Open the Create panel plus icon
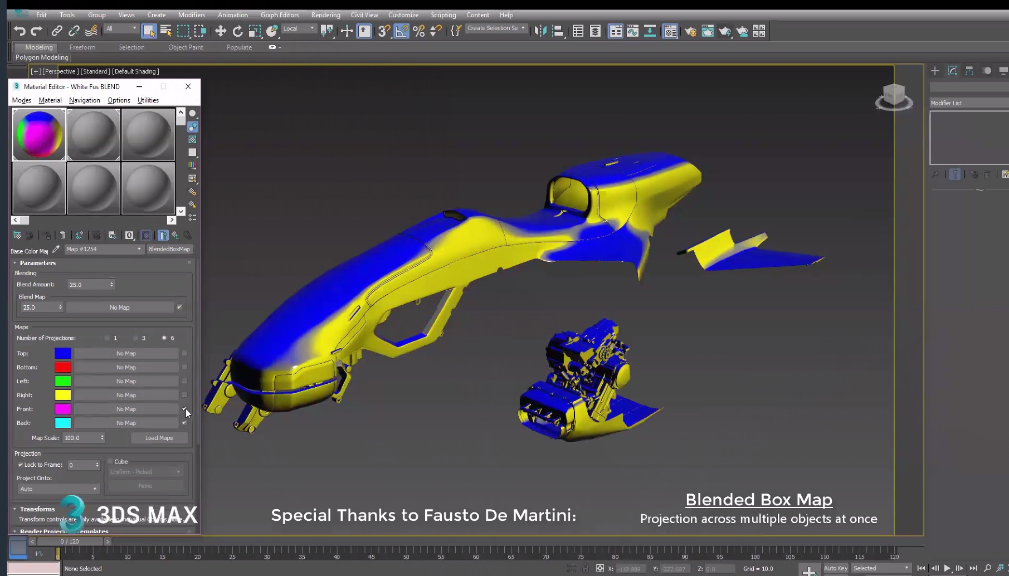 (935, 71)
